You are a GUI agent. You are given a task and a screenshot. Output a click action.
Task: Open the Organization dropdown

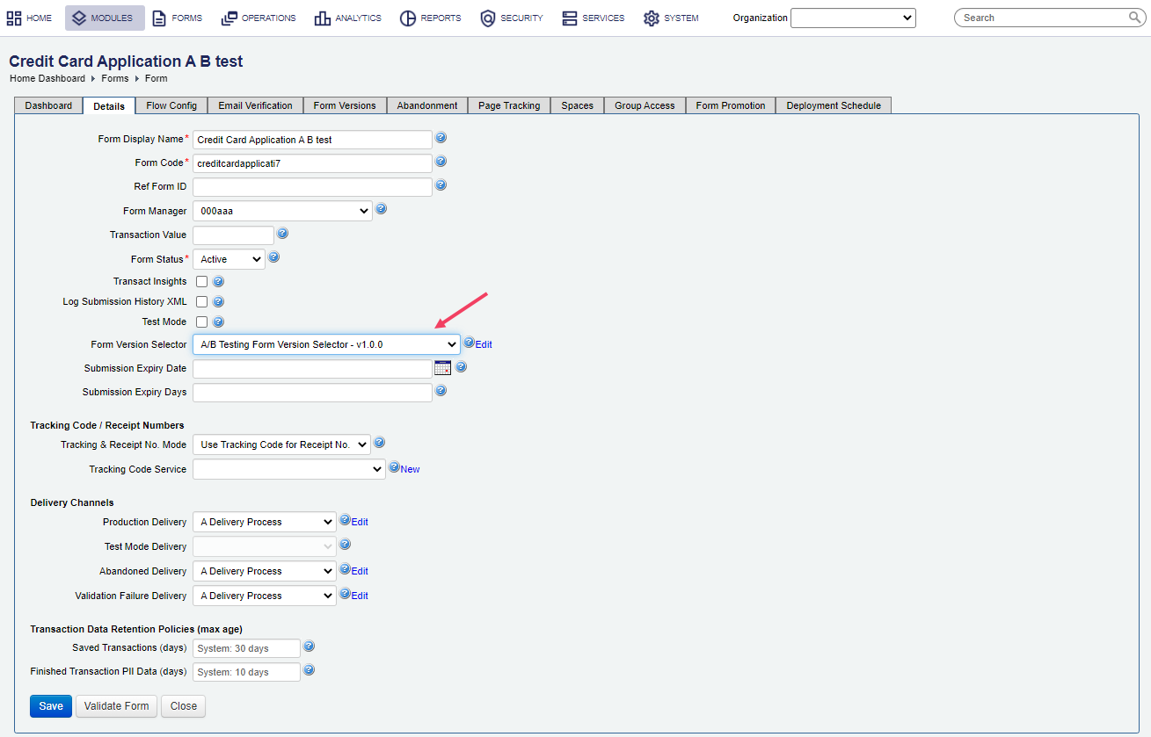(852, 18)
